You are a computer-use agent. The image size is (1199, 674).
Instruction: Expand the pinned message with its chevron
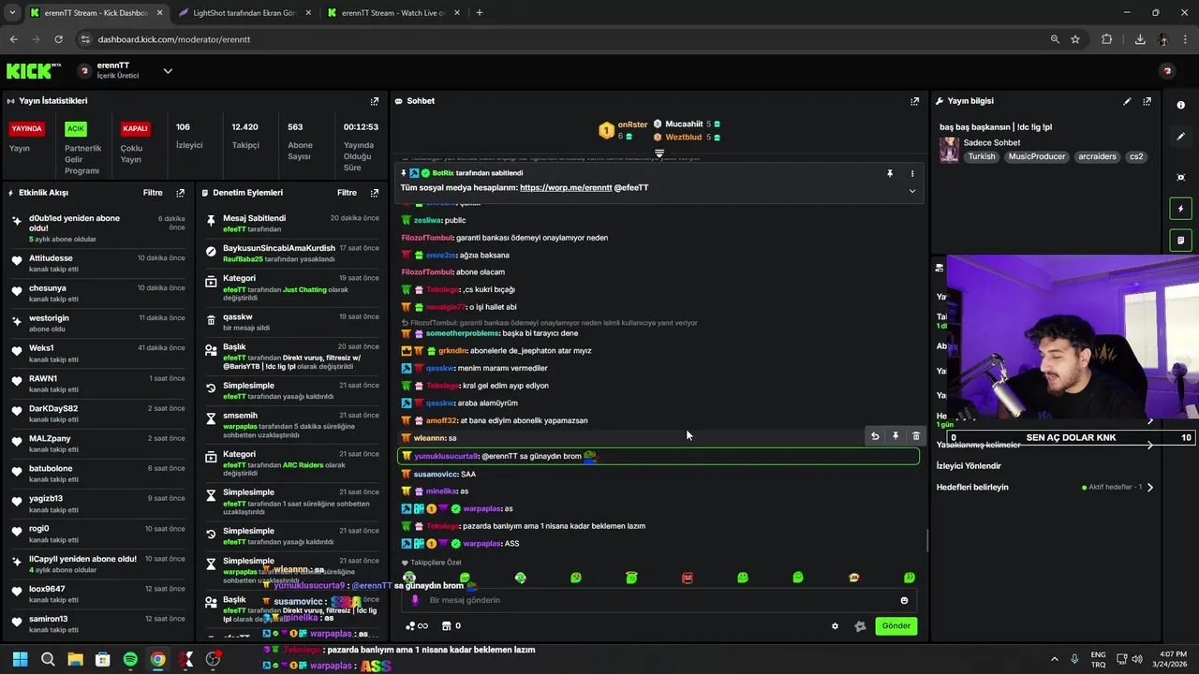(x=912, y=191)
